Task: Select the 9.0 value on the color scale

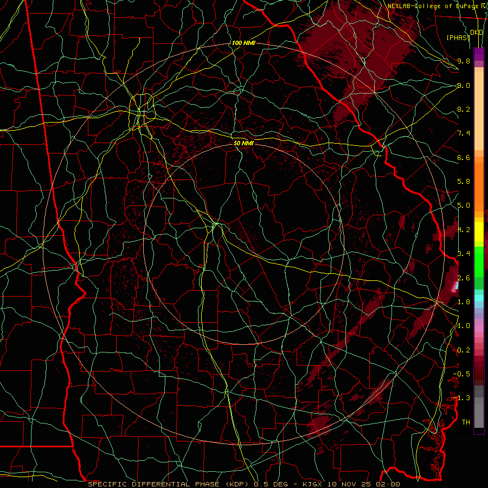Action: point(464,85)
